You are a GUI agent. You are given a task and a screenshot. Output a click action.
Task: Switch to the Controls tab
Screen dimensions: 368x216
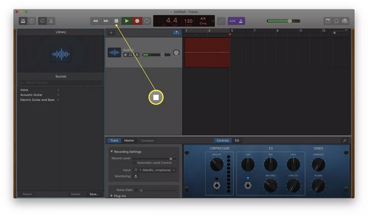coord(223,141)
